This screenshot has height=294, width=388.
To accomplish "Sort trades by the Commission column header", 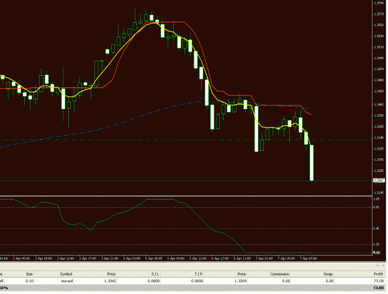I will point(279,274).
